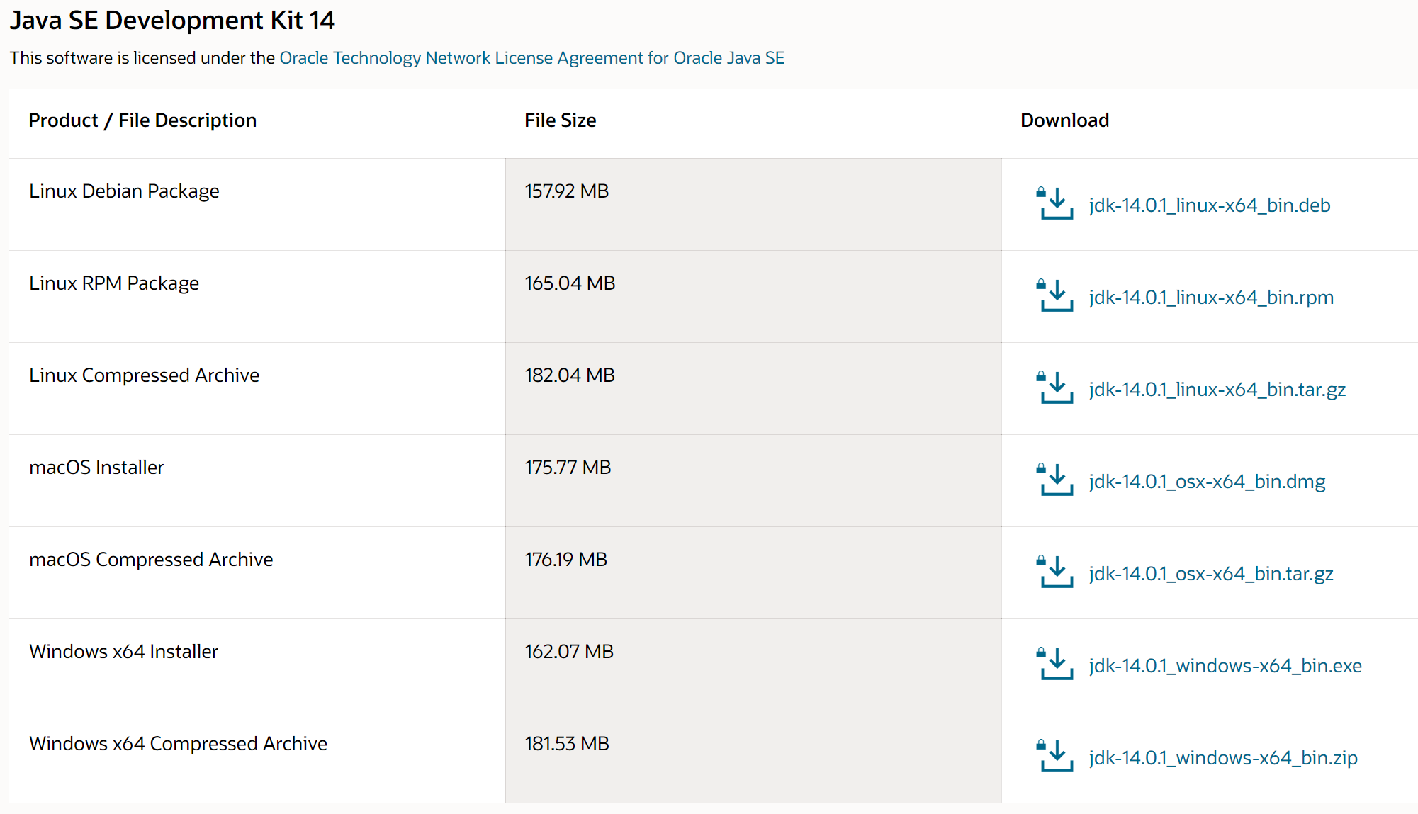
Task: Download jdk-14.0.1_osx-x64_bin.tar.gz file link
Action: click(x=1210, y=574)
